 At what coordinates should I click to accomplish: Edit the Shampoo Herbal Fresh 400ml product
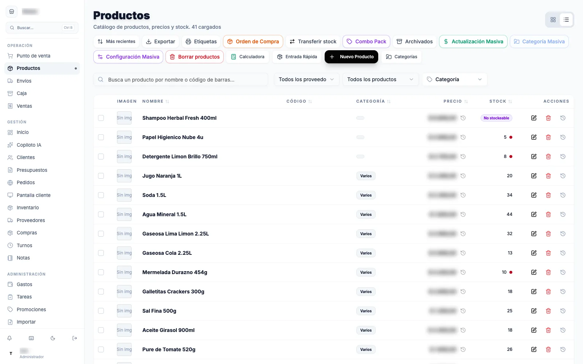[x=534, y=118]
